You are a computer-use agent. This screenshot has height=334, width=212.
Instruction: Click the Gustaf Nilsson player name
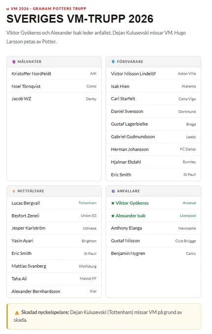click(x=125, y=241)
